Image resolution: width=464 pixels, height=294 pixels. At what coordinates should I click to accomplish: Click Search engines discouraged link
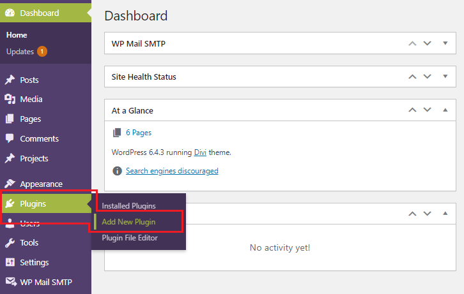point(172,171)
